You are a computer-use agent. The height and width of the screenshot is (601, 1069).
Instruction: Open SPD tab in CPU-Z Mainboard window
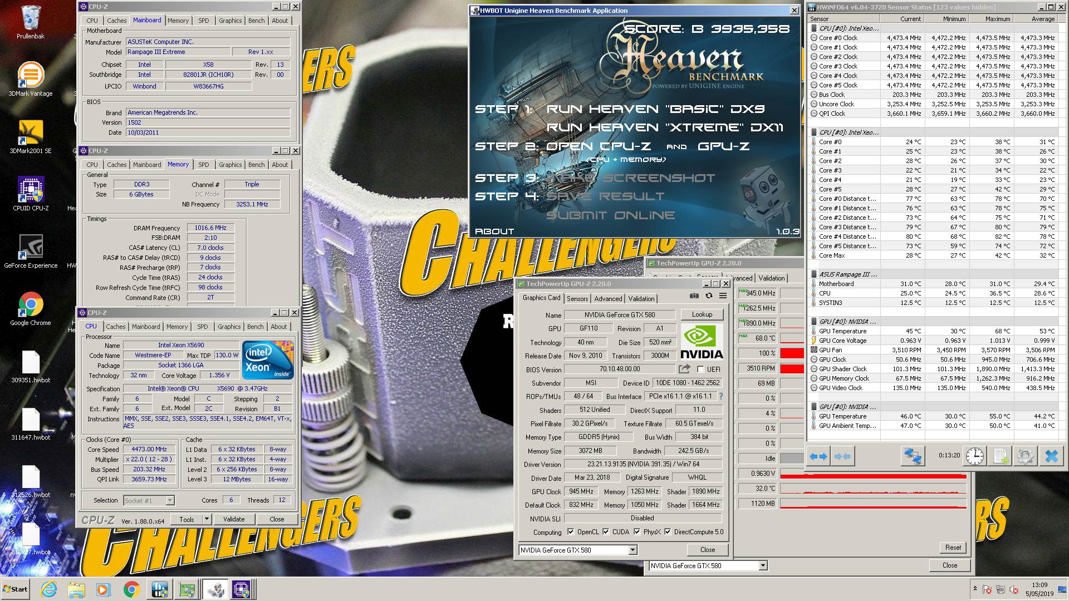[204, 21]
